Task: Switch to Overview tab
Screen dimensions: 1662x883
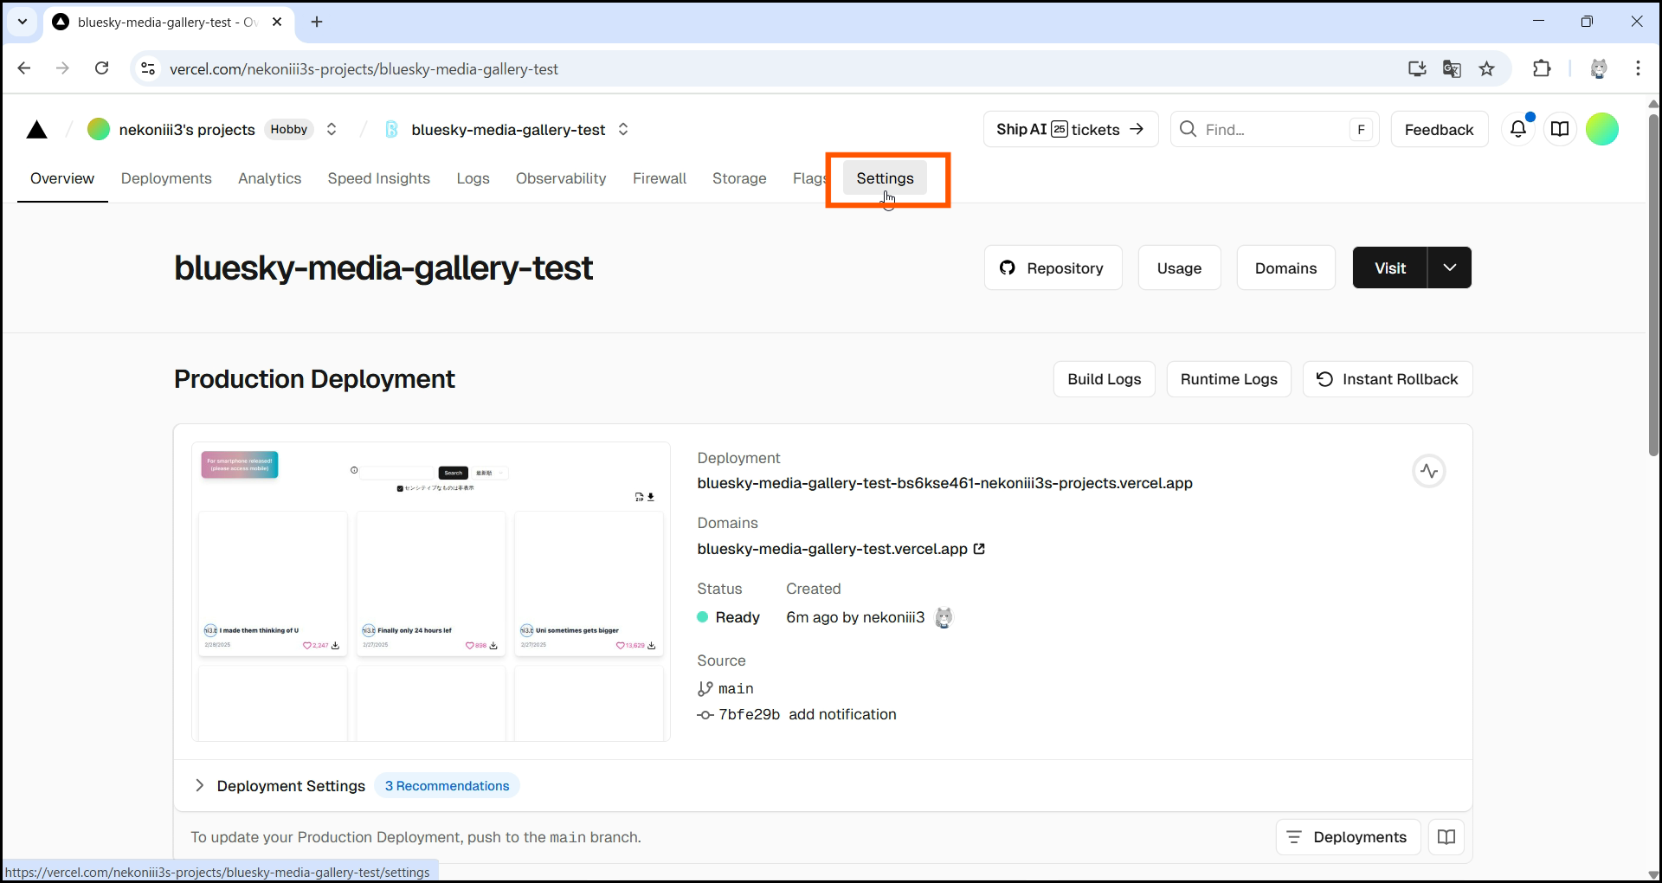Action: (62, 178)
